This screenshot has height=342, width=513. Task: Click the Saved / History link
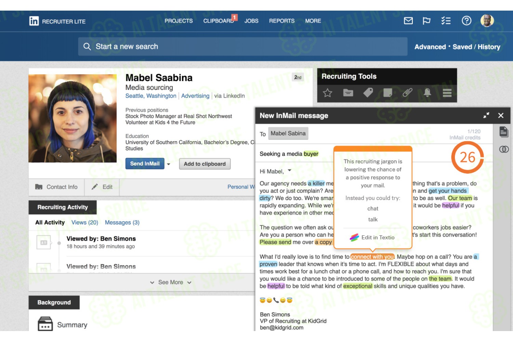point(476,47)
